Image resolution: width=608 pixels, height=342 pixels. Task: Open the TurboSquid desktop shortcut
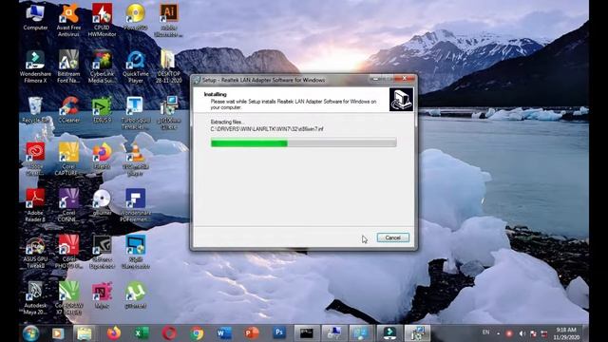(135, 113)
